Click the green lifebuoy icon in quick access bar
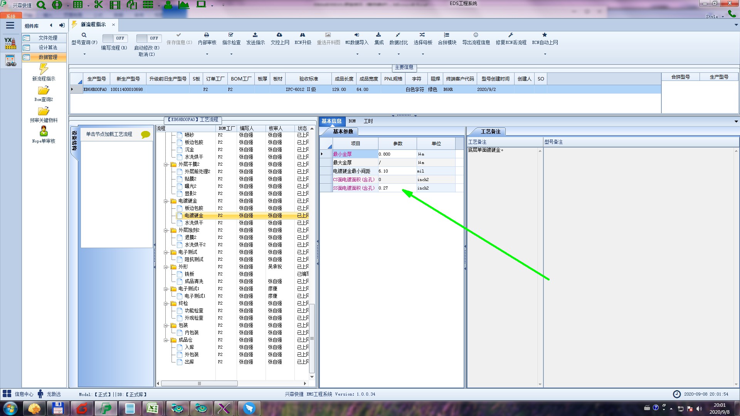The image size is (740, 416). click(x=57, y=5)
